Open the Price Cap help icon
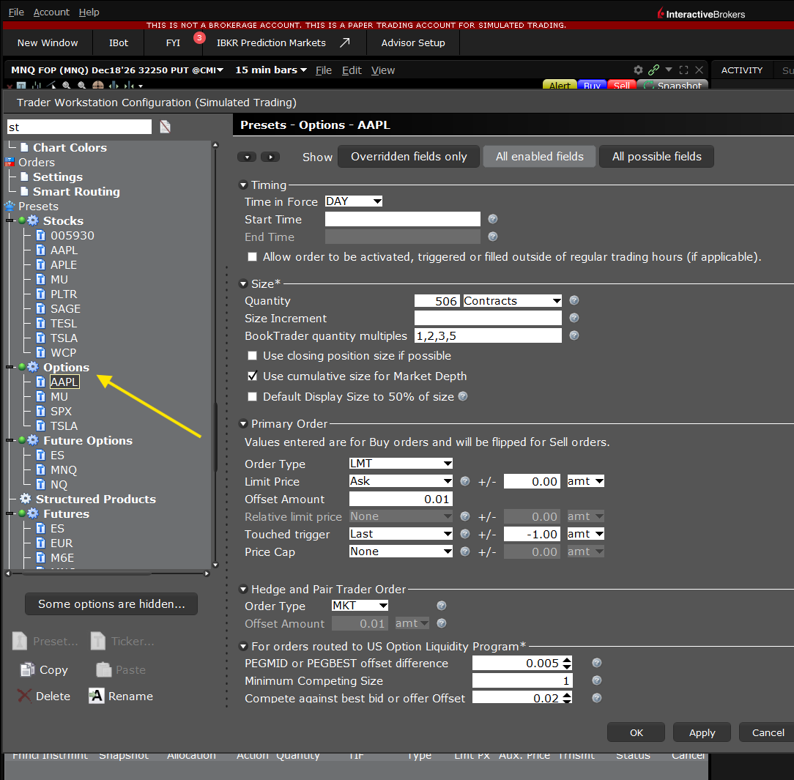Image resolution: width=794 pixels, height=780 pixels. 465,551
